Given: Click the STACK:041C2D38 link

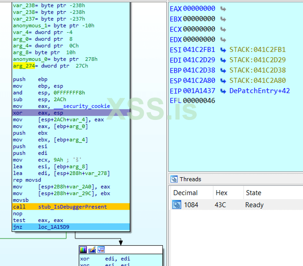Looking at the screenshot, I should point(258,70).
